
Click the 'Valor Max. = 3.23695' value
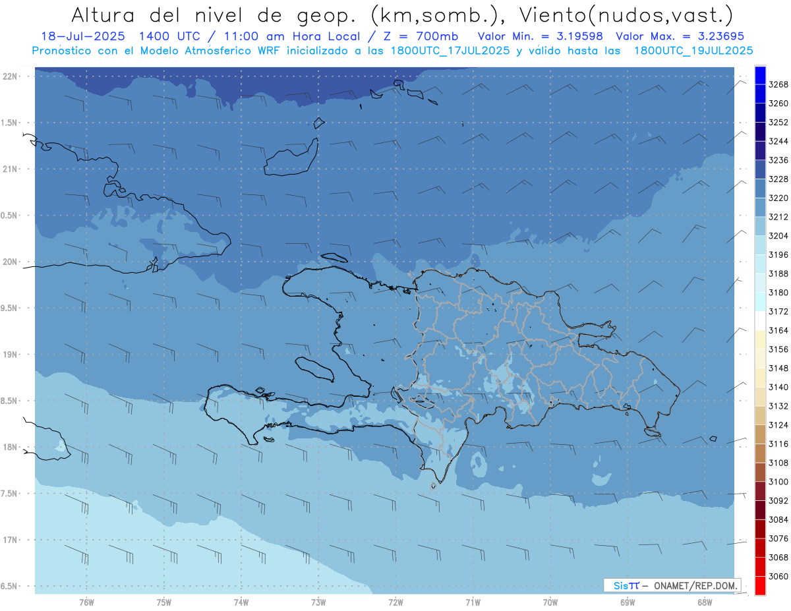click(680, 37)
